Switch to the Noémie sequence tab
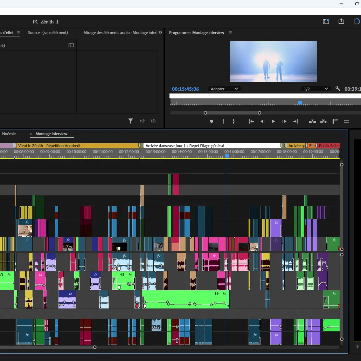The image size is (361, 361). pyautogui.click(x=9, y=134)
